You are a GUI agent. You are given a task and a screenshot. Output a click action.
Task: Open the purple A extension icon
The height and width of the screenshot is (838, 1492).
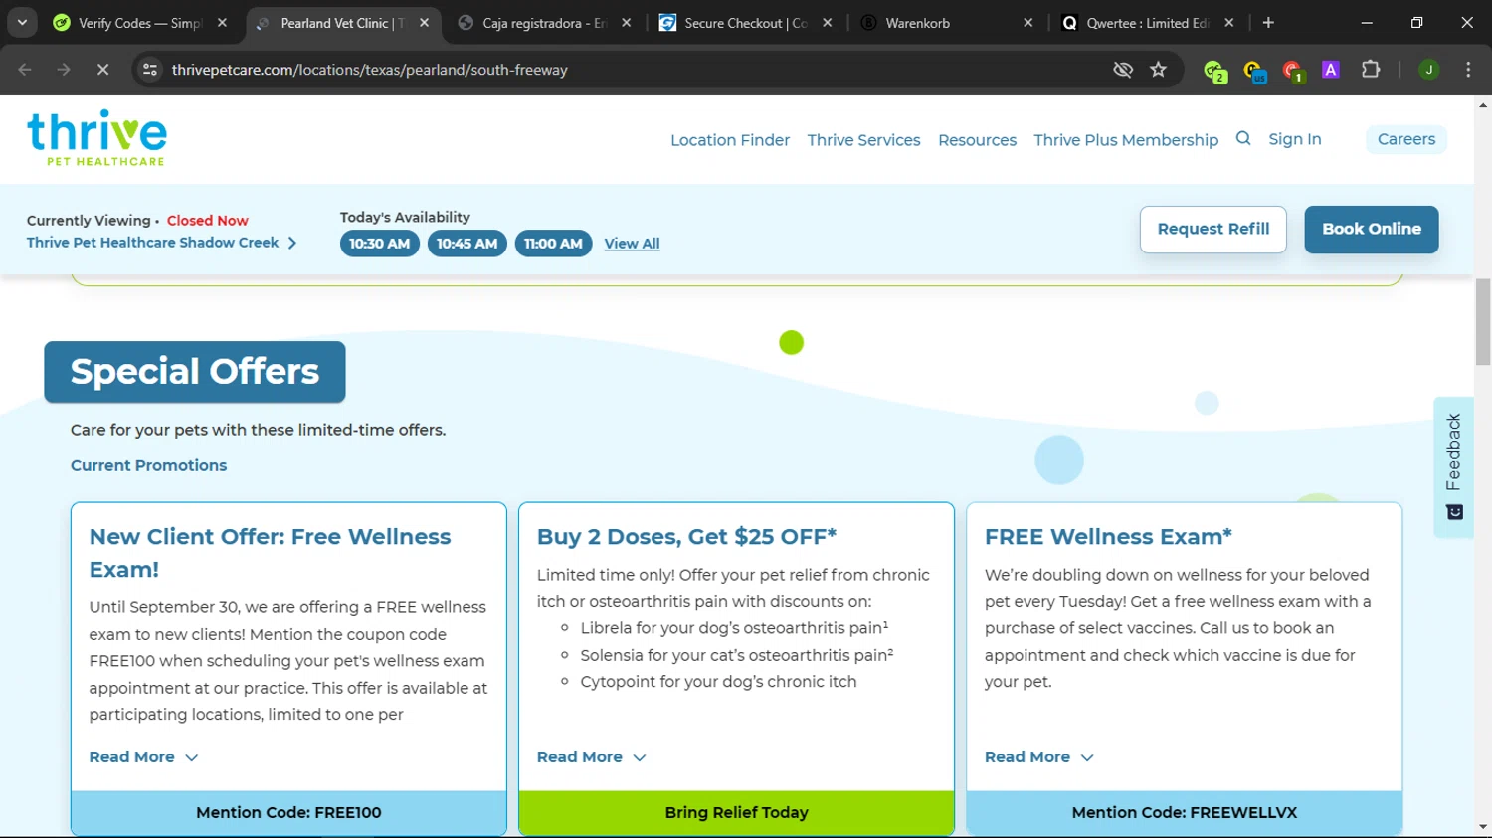point(1331,70)
